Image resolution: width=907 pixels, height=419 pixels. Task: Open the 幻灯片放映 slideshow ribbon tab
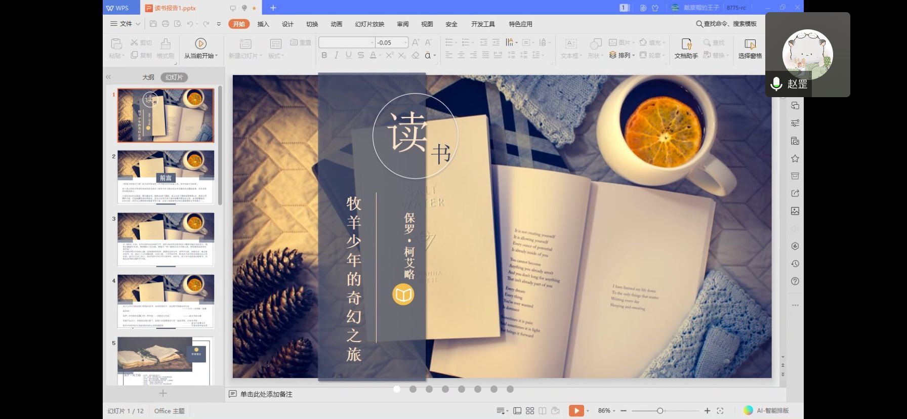(x=369, y=24)
